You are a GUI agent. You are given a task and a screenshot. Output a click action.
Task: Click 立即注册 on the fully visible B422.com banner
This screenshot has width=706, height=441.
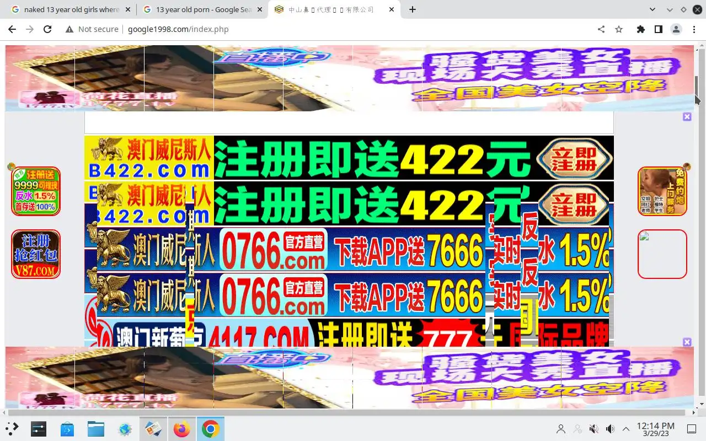pyautogui.click(x=575, y=158)
